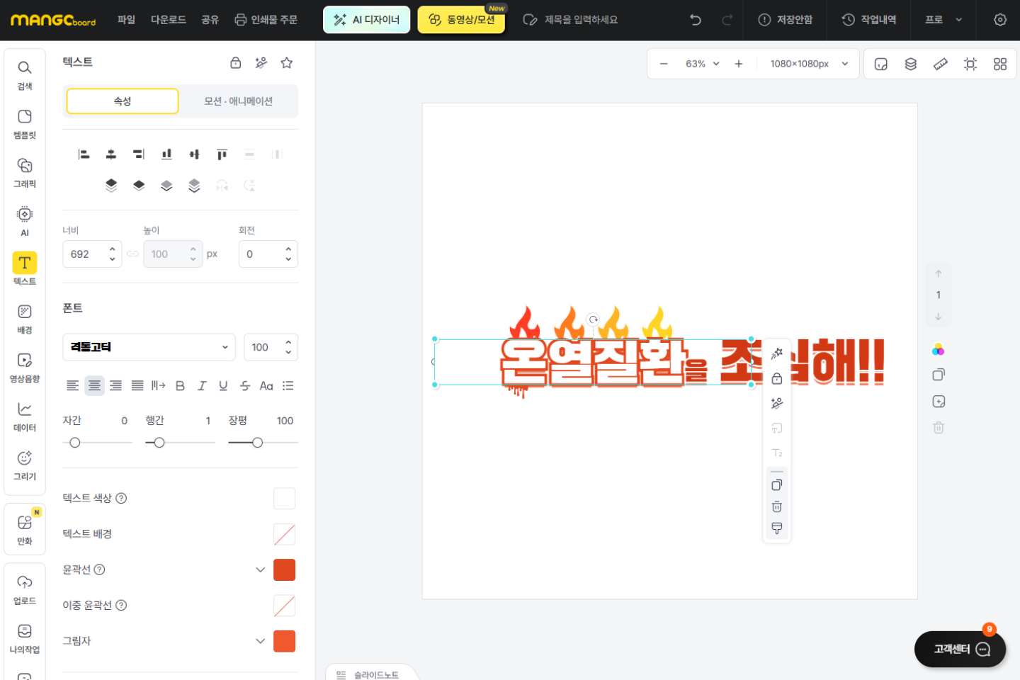
Task: Switch to the 모션 · 애니메이션 tab
Action: (x=238, y=101)
